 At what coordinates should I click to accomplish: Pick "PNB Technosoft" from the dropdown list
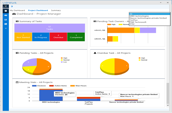[x=138, y=22]
